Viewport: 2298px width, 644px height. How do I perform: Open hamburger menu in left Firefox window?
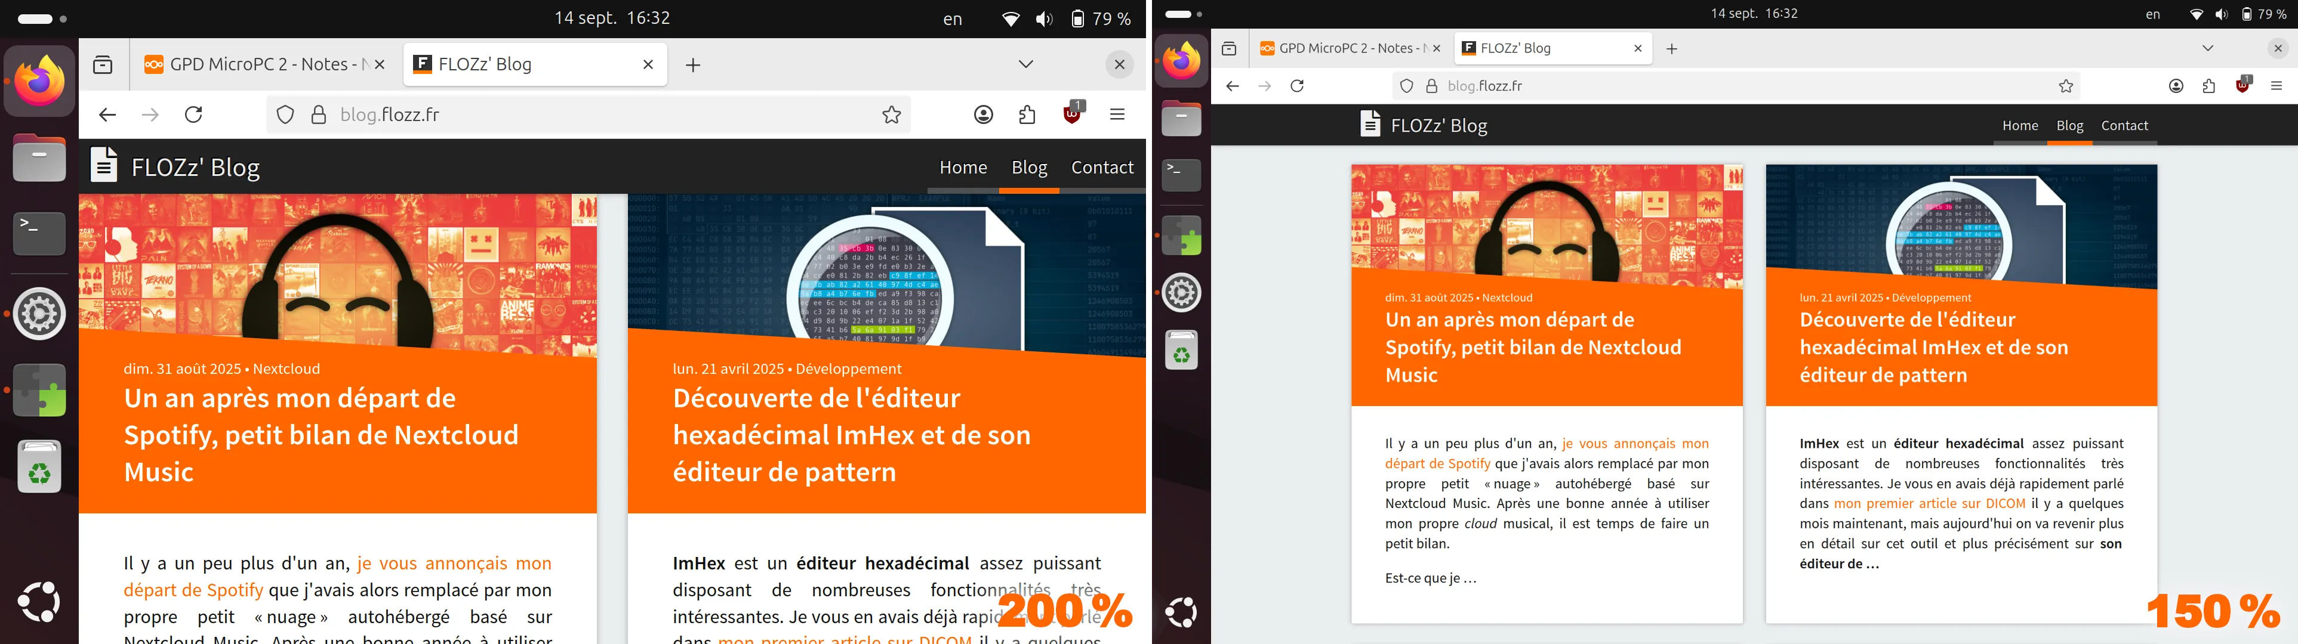coord(1117,115)
